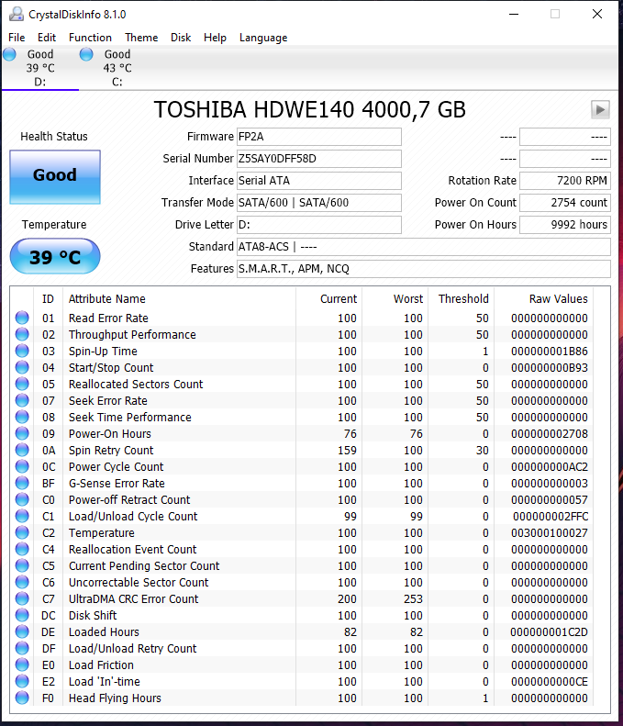The image size is (623, 726).
Task: Click the status icon for Seek Time Performance
Action: point(22,417)
